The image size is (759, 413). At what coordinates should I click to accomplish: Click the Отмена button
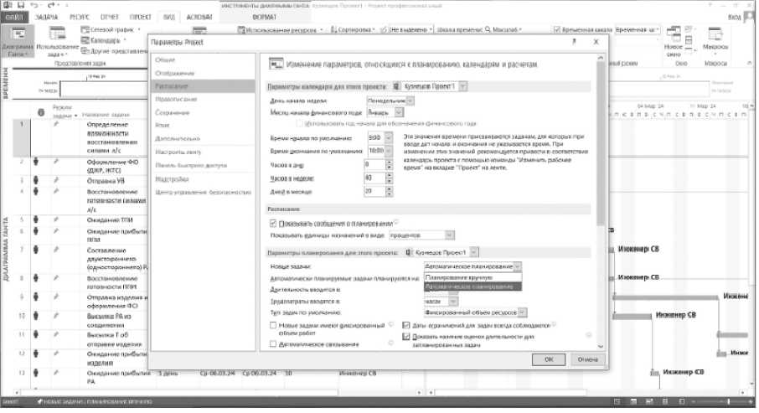click(586, 359)
